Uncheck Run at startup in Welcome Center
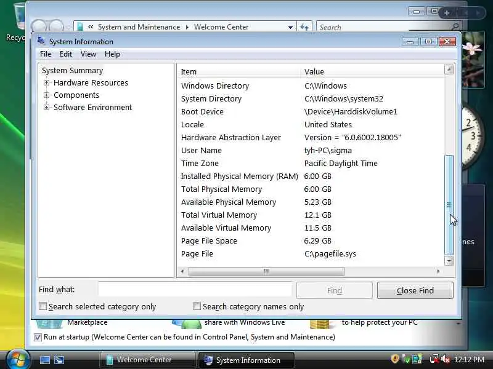493x369 pixels. (38, 337)
